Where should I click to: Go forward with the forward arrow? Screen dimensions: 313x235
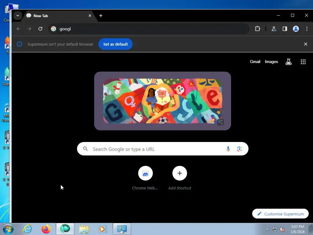(x=29, y=29)
